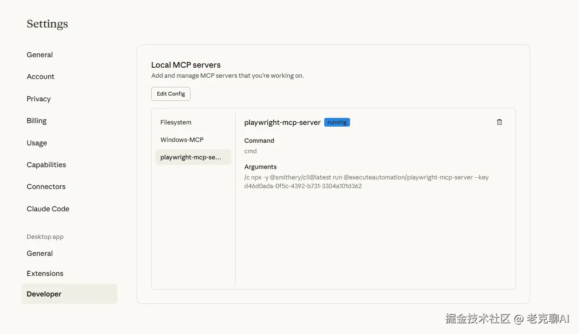
Task: View the Usage page
Action: (x=37, y=143)
